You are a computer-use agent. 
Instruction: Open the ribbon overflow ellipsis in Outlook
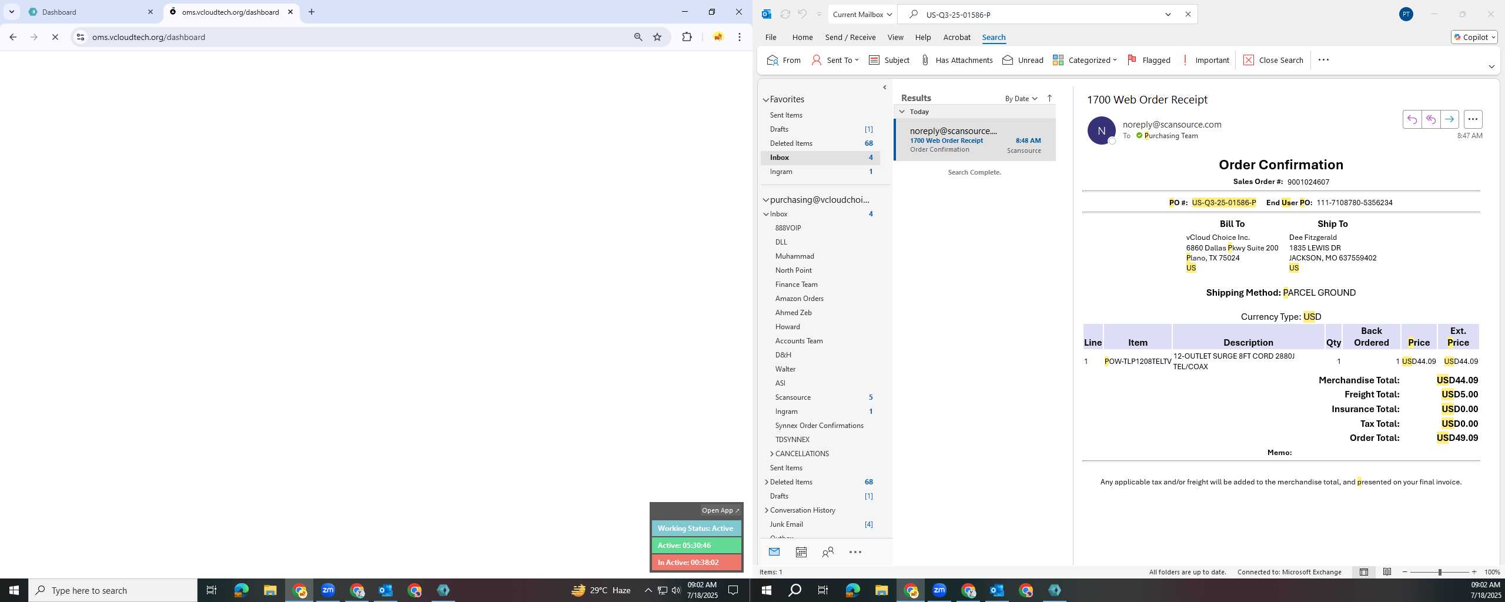click(x=1323, y=60)
